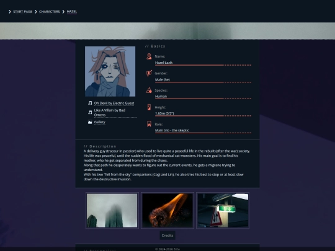Select the gender value Male (he)
This screenshot has height=251, width=335.
[x=163, y=79]
